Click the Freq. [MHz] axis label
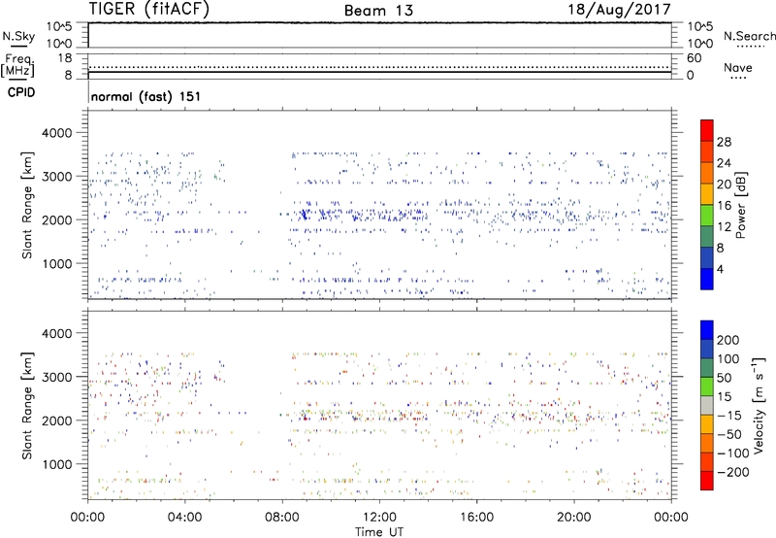Image resolution: width=776 pixels, height=538 pixels. pos(18,65)
